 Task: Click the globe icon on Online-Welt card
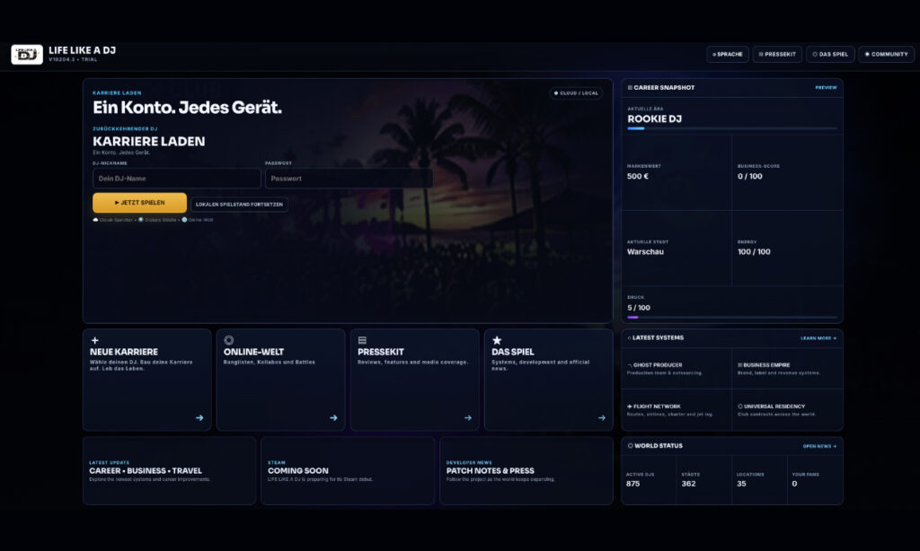click(x=229, y=340)
